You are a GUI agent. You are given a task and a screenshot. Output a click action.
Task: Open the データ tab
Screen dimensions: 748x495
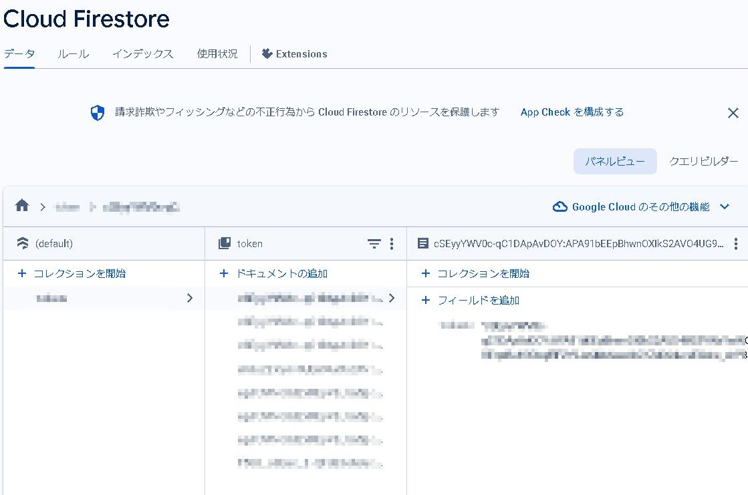[x=19, y=54]
